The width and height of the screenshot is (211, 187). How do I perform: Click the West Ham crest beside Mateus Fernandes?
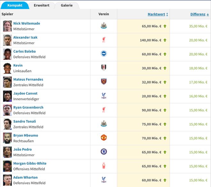(x=104, y=82)
